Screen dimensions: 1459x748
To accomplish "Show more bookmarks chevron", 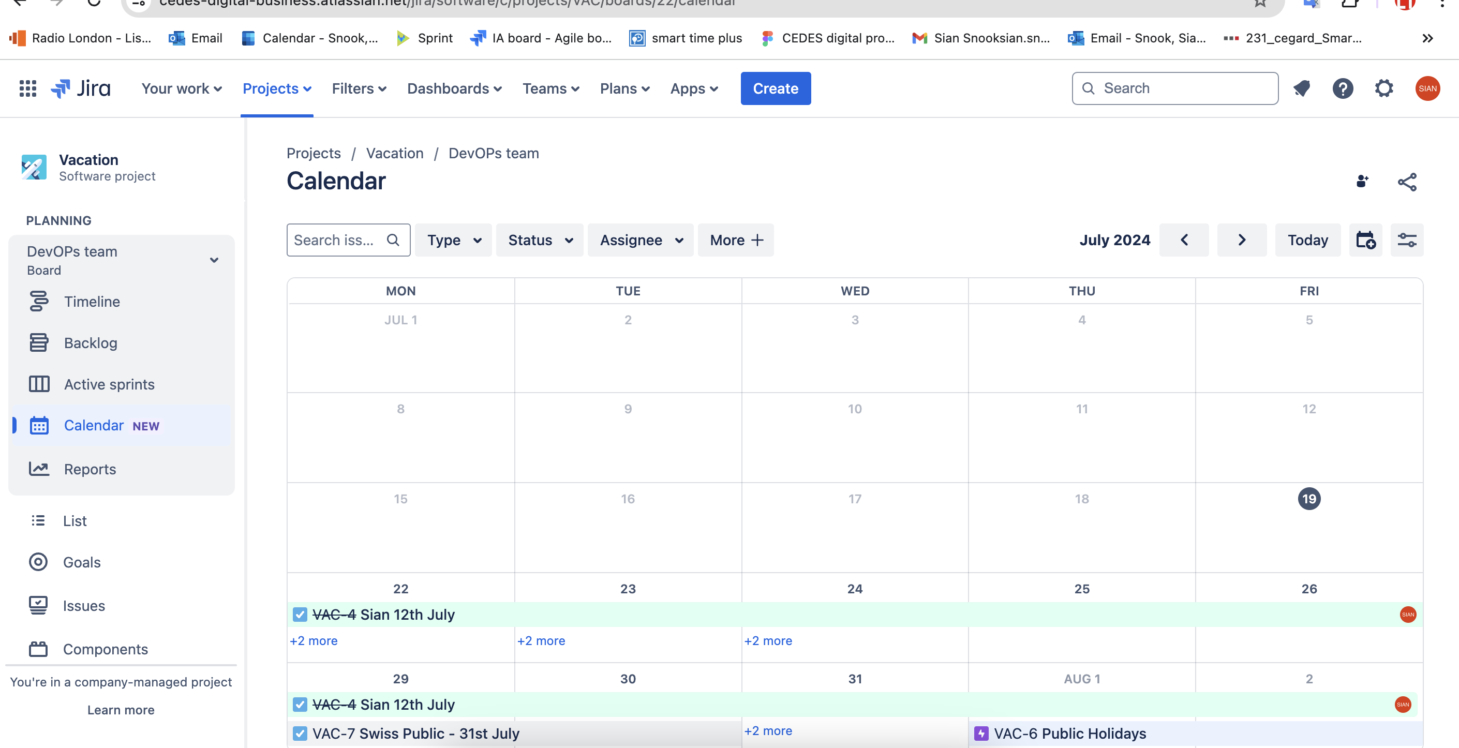I will tap(1427, 38).
